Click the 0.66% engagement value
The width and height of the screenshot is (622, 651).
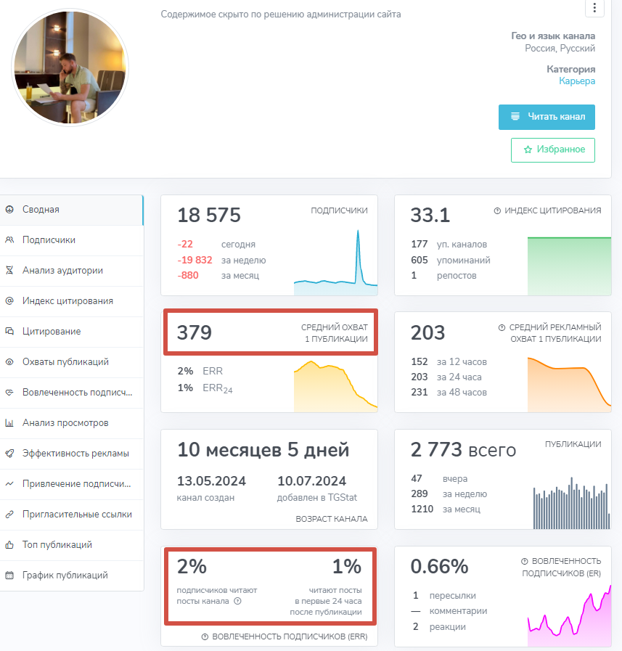pos(439,566)
